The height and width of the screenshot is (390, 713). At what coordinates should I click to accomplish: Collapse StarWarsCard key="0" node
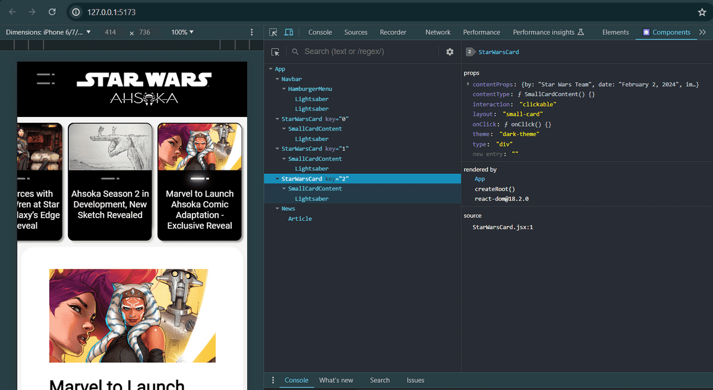pyautogui.click(x=277, y=119)
